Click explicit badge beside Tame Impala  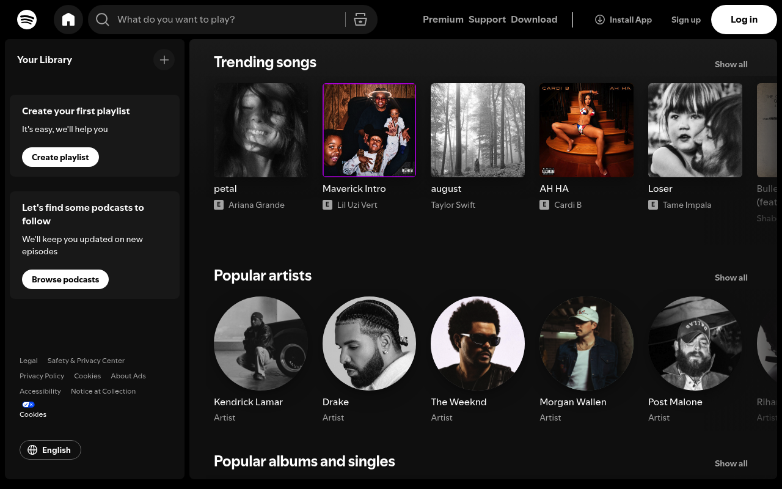tap(653, 205)
